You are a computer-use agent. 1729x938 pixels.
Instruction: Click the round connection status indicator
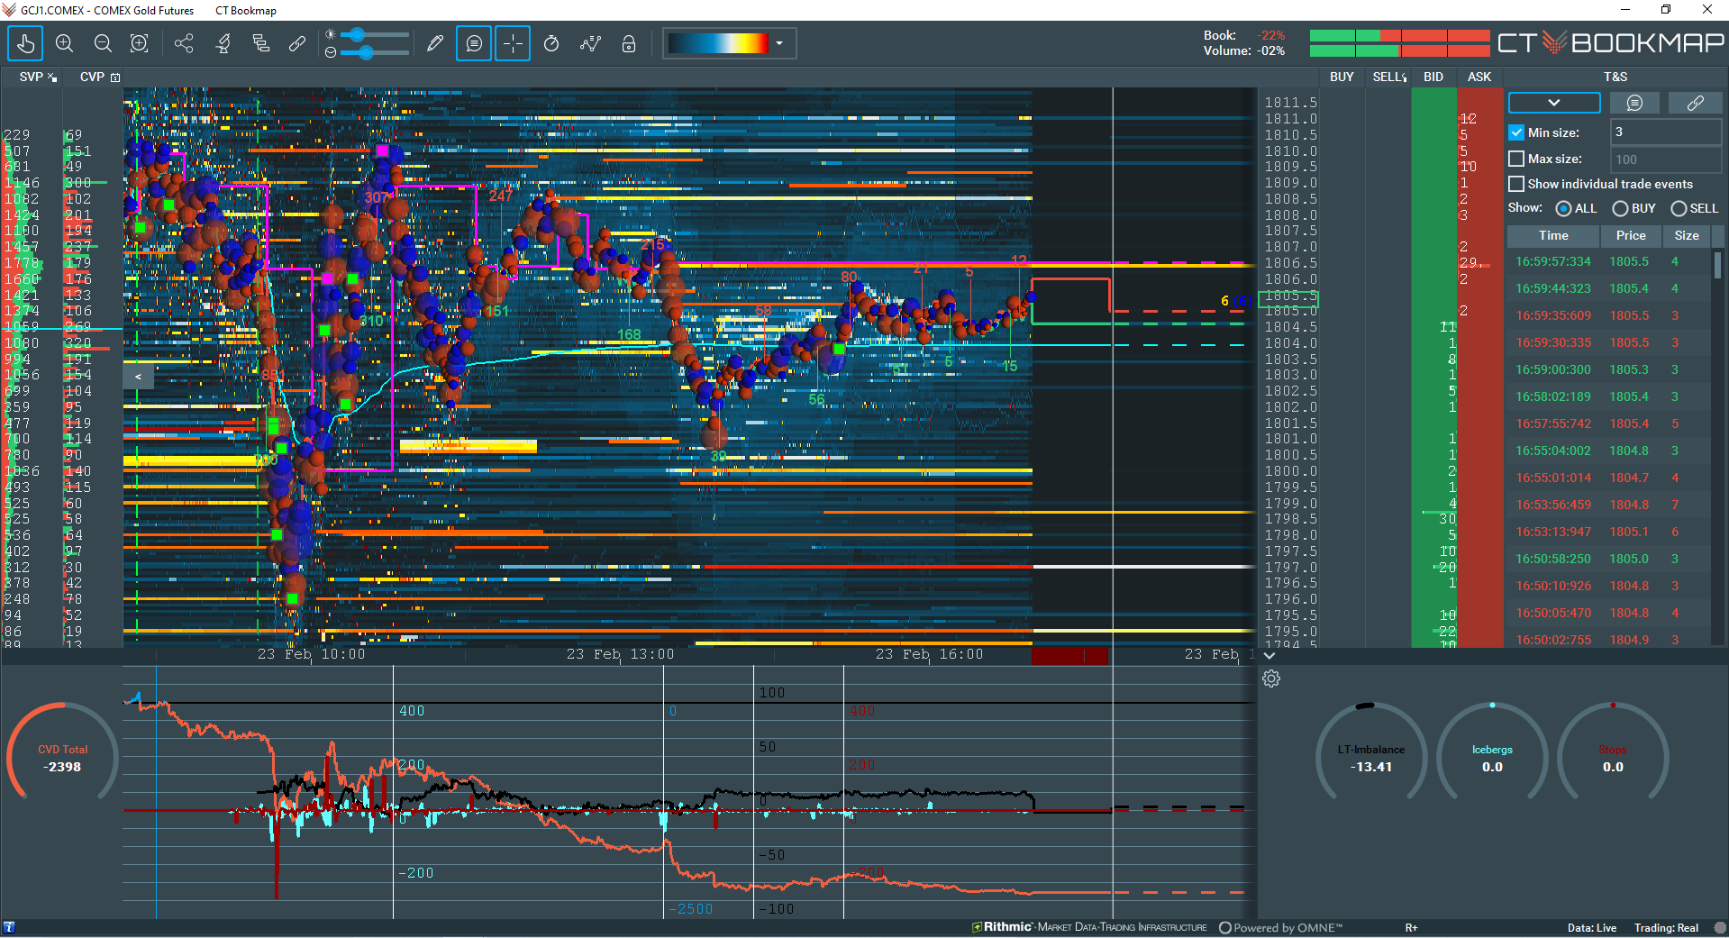[1720, 927]
